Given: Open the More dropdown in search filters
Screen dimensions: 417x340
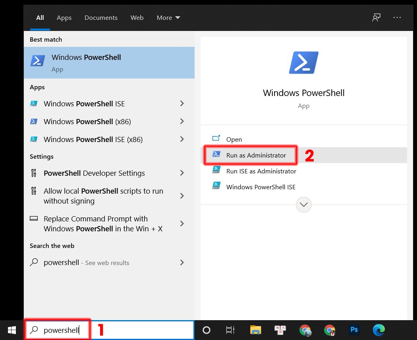Looking at the screenshot, I should pyautogui.click(x=168, y=18).
